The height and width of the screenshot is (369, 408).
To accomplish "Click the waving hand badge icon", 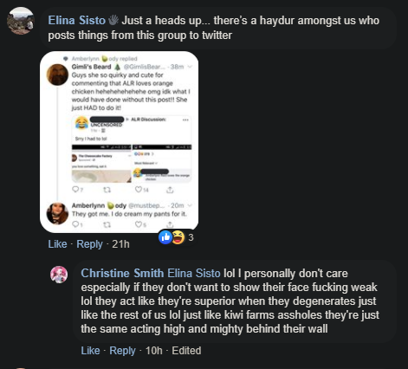I will (x=113, y=20).
